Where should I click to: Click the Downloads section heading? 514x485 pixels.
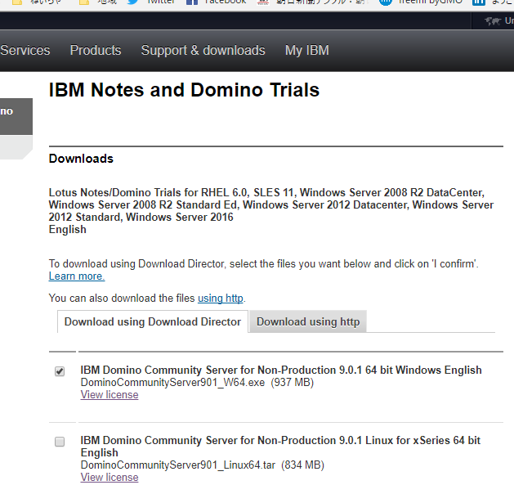[81, 159]
